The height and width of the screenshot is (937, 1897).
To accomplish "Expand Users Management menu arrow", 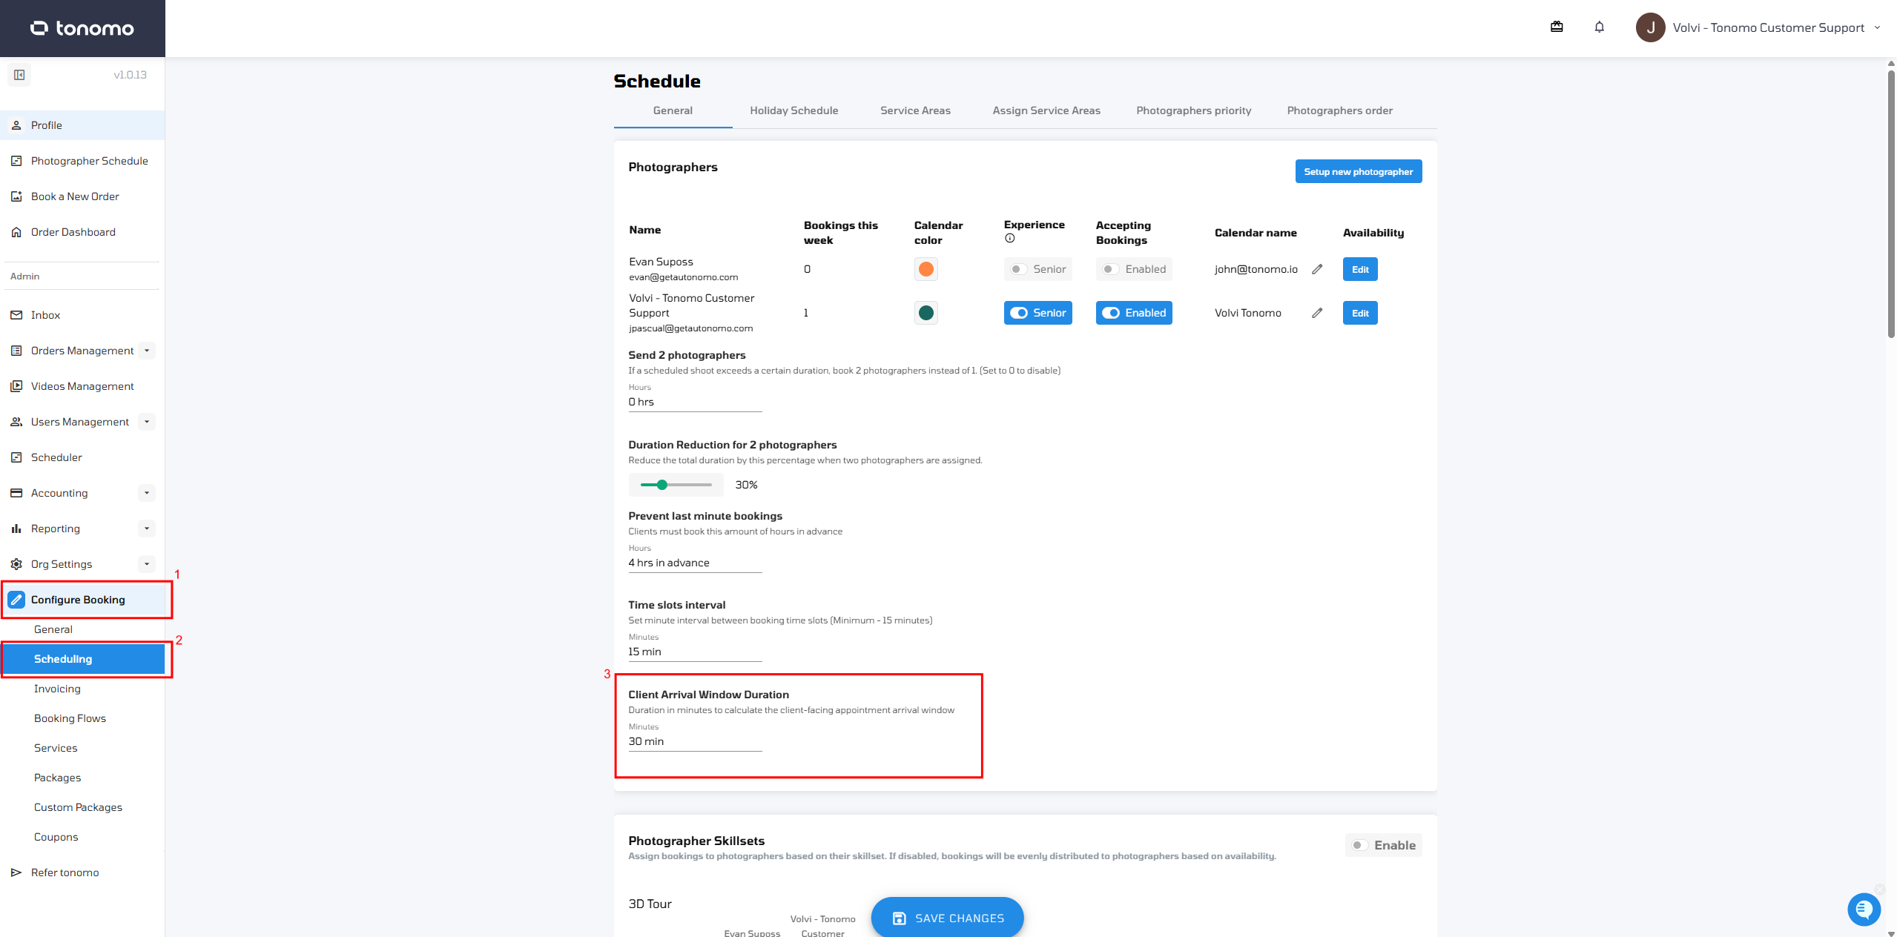I will coord(147,422).
